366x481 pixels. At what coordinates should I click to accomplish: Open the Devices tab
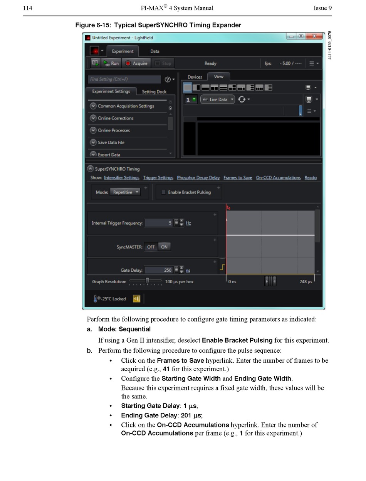point(195,77)
